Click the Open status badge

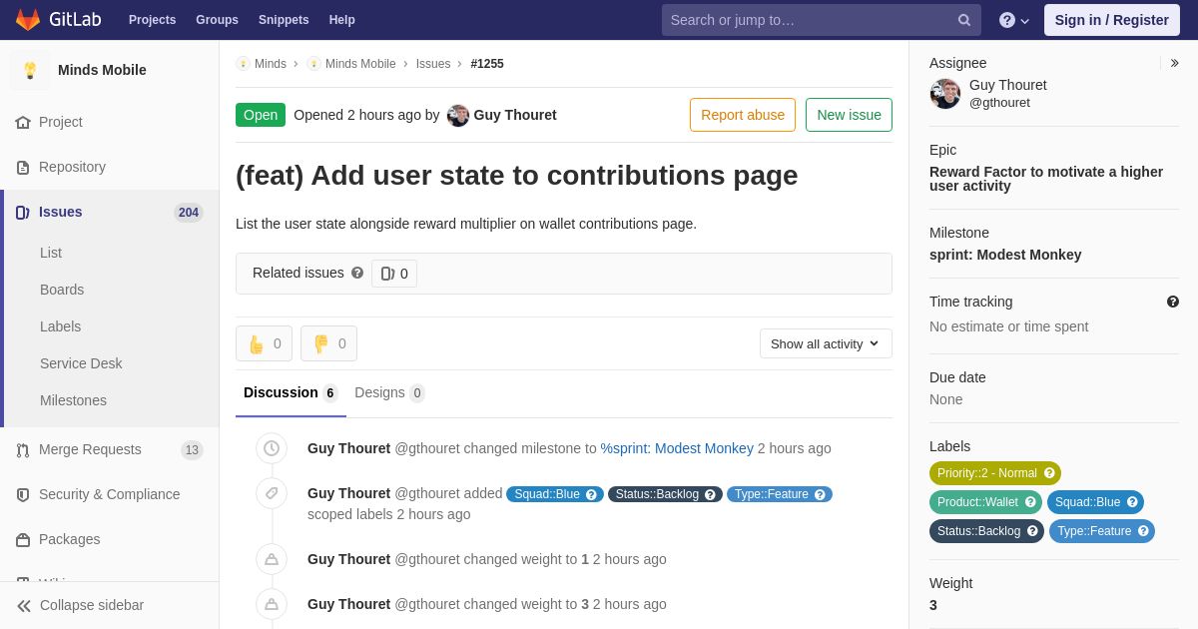(261, 115)
